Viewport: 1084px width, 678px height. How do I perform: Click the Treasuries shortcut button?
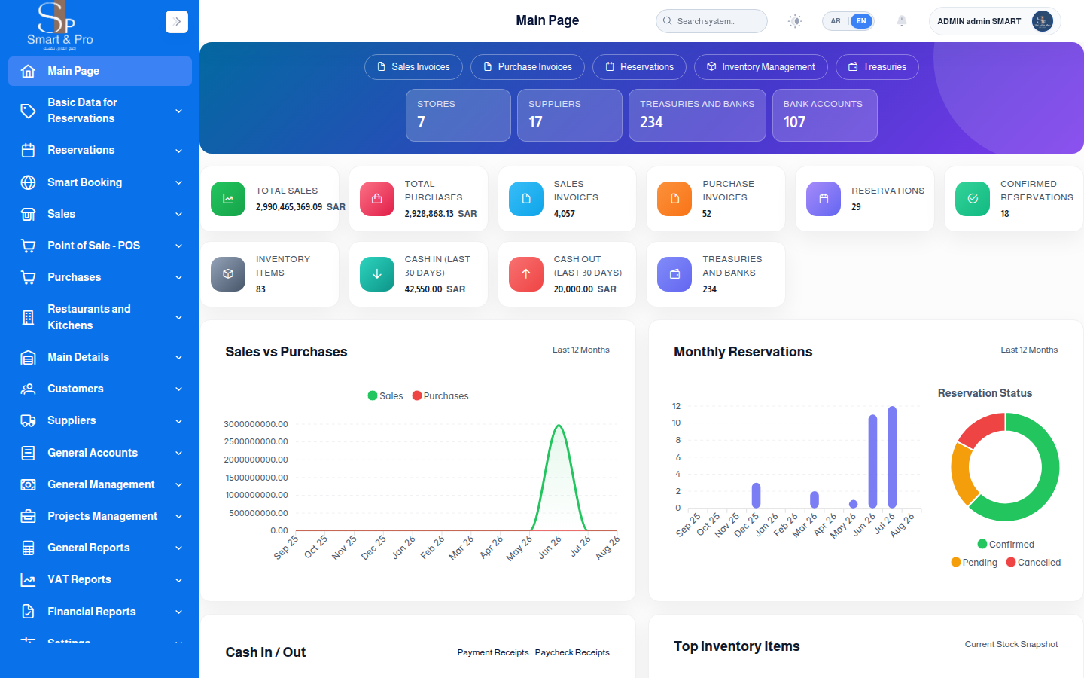[877, 67]
